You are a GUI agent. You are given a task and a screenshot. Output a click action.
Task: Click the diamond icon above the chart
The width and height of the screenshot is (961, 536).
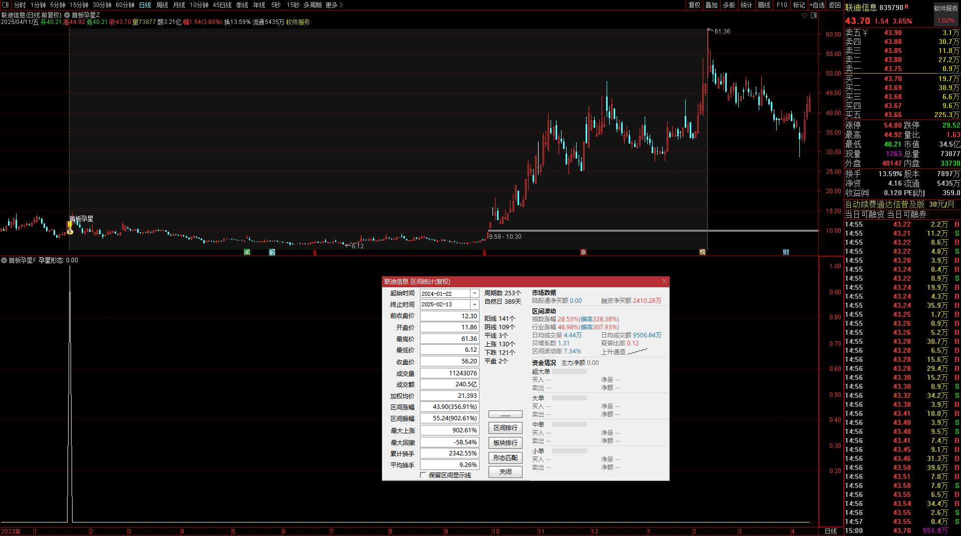click(x=804, y=16)
